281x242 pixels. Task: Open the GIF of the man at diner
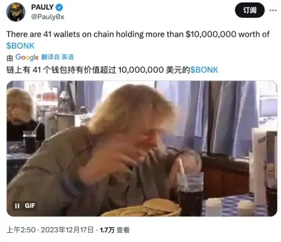(x=142, y=149)
